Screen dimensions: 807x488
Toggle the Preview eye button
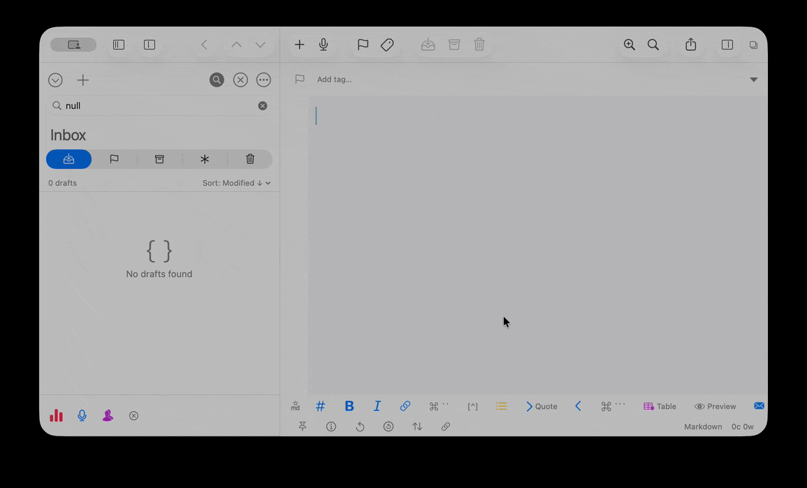pyautogui.click(x=715, y=406)
